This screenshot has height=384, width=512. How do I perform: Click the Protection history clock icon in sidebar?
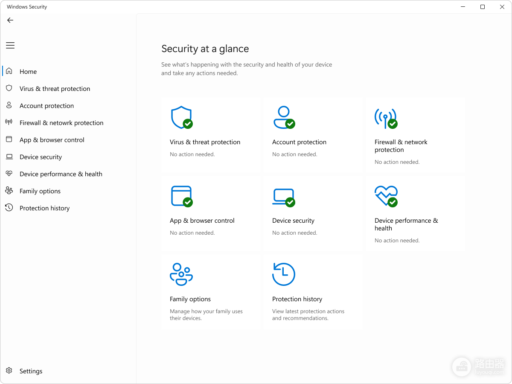click(x=9, y=208)
